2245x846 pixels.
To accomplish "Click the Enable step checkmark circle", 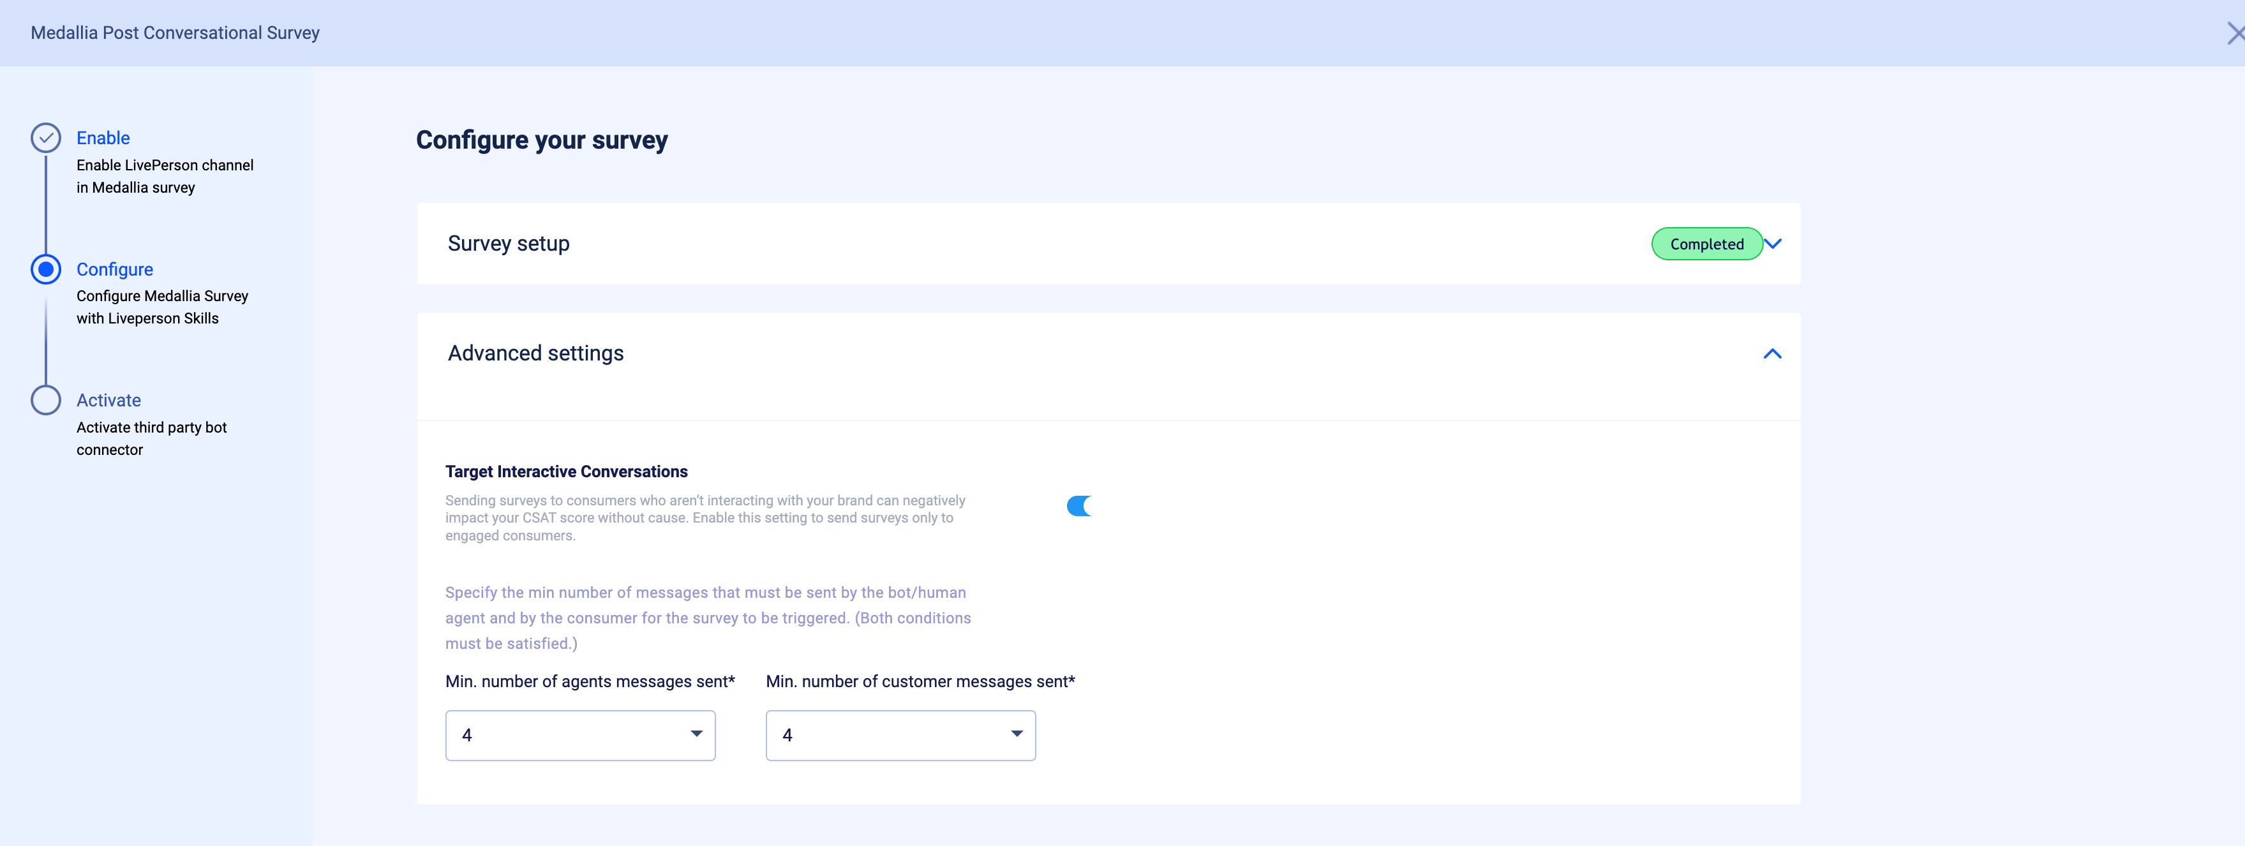I will click(45, 138).
